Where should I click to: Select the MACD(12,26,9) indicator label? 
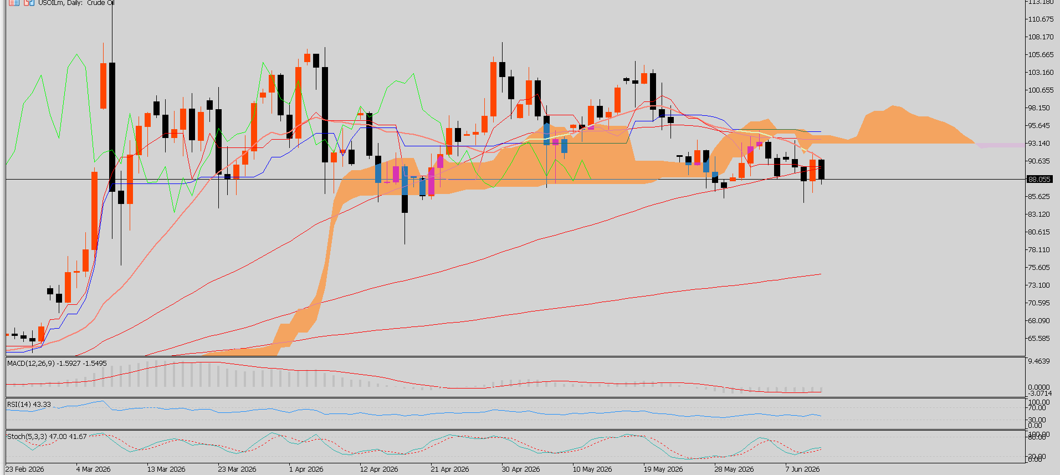[57, 363]
